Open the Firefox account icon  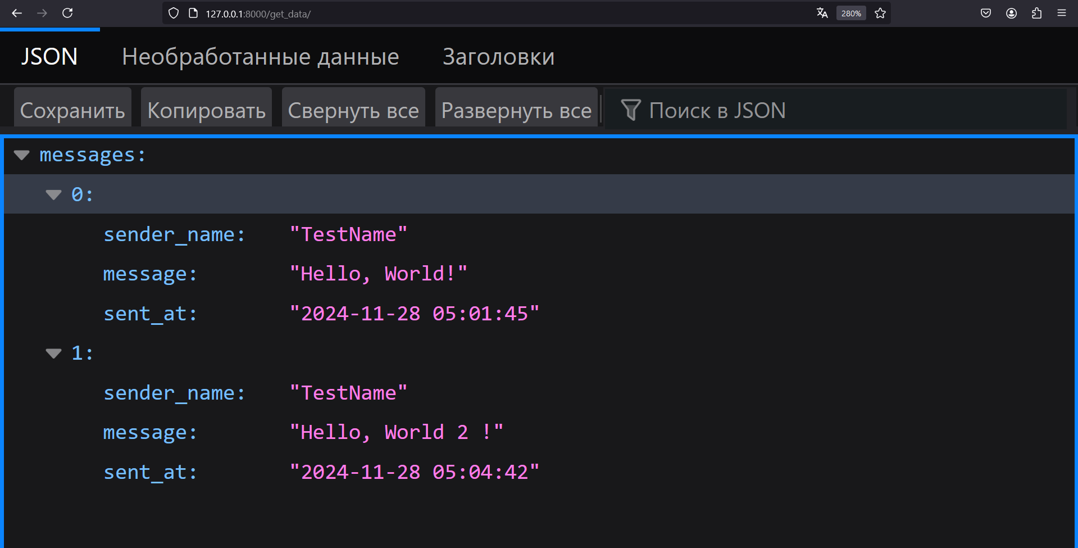click(1011, 13)
